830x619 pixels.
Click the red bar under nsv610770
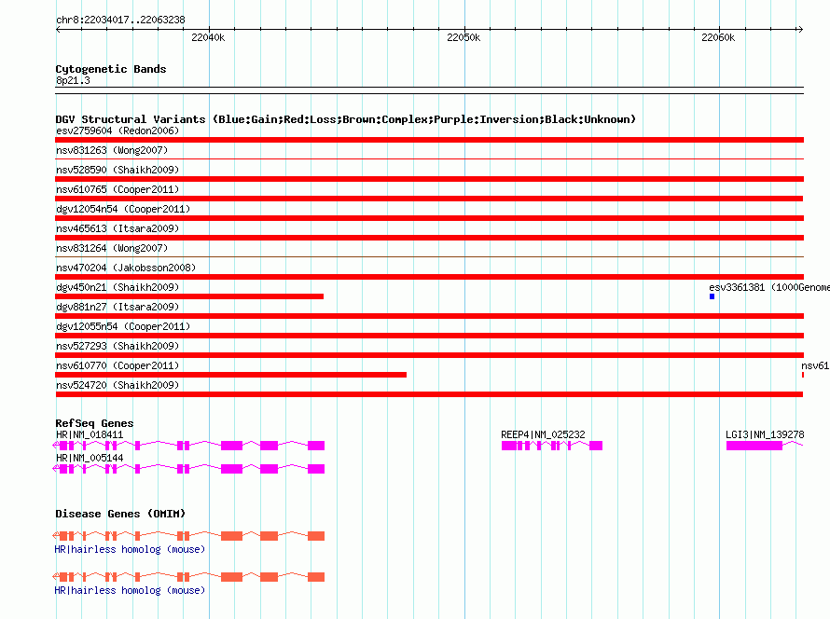[230, 375]
